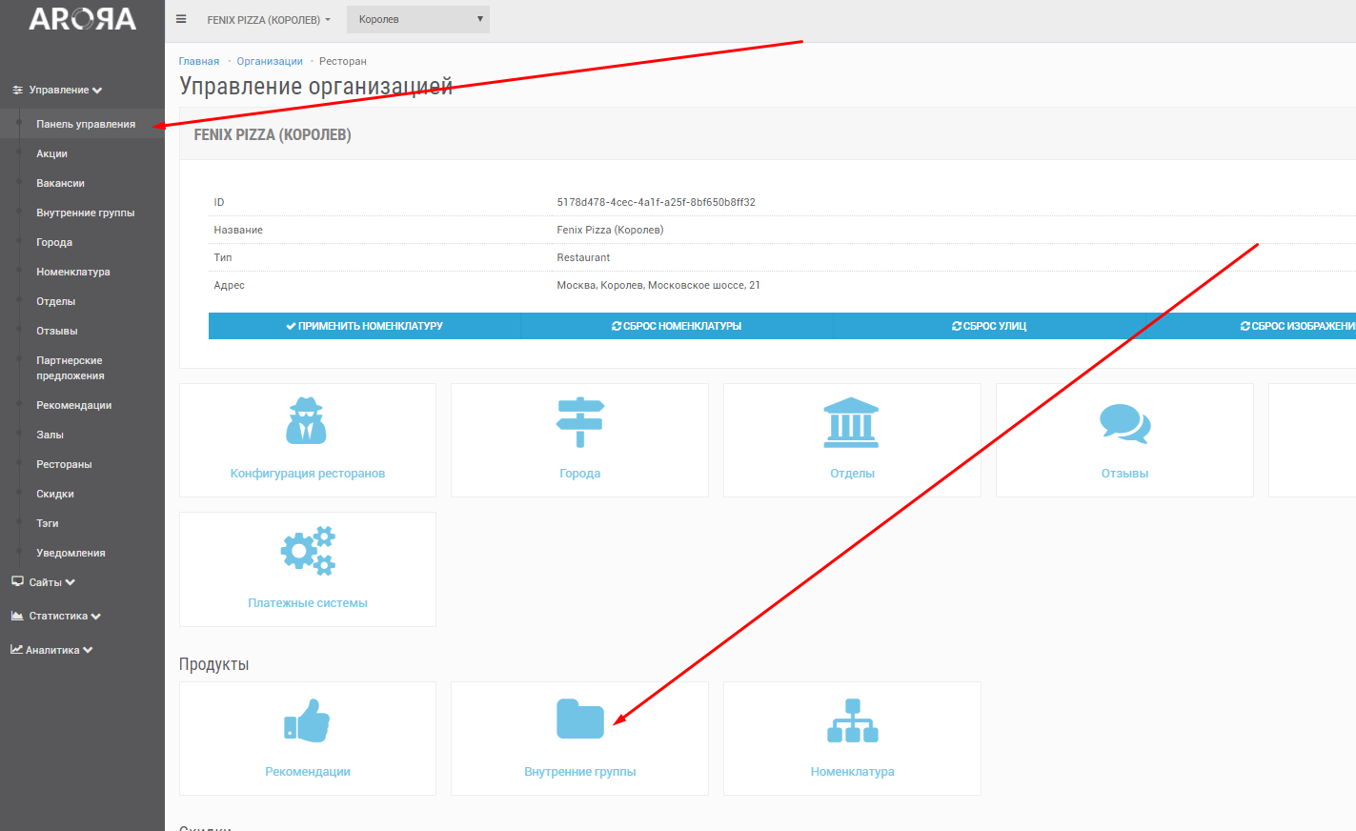Click the organization ID value 5178d478-4cec-4a1f-a25f-8bf650b8ff32
1356x831 pixels.
[657, 202]
